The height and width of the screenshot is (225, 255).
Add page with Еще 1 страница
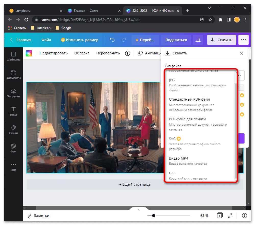tap(135, 184)
